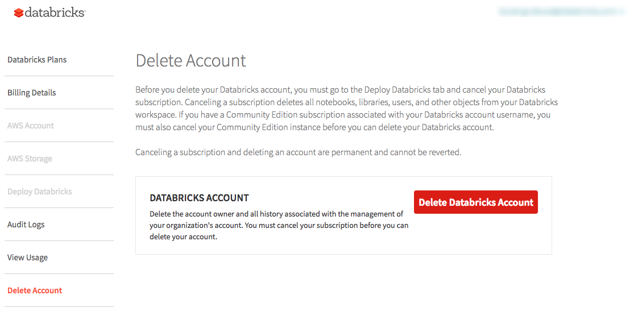
Task: Click the DATABRICKS ACCOUNT card title
Action: [199, 198]
